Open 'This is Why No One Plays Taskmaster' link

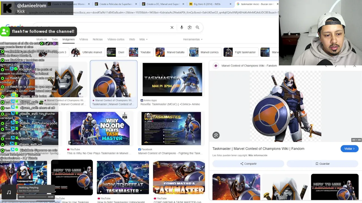point(99,153)
